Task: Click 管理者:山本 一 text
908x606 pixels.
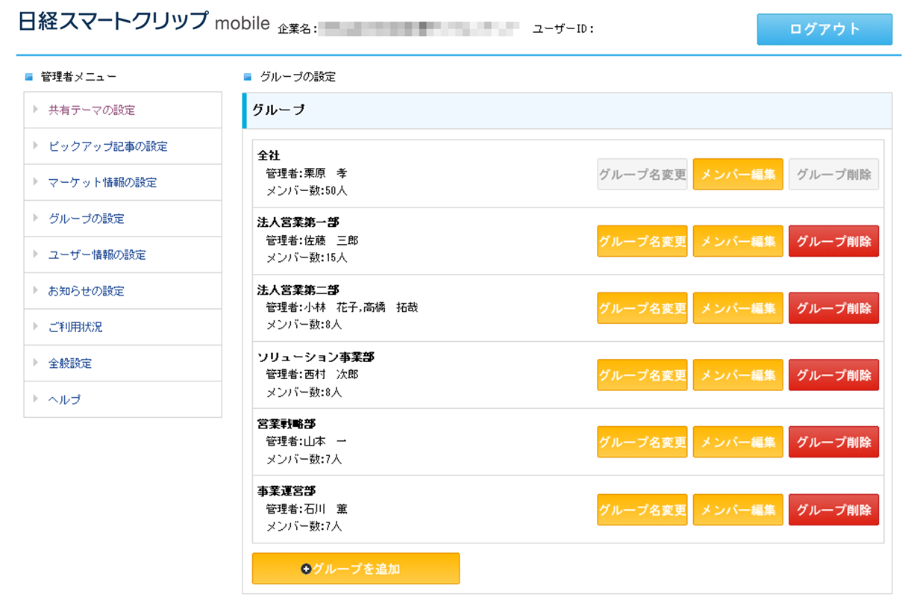Action: [307, 441]
